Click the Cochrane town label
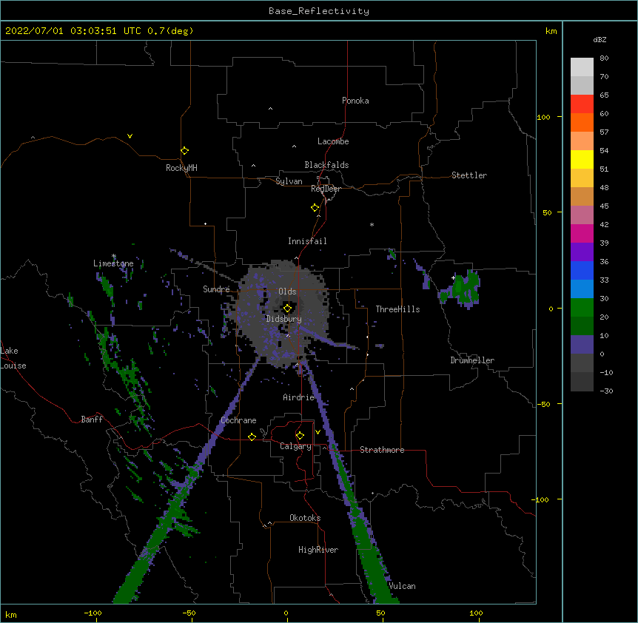This screenshot has width=638, height=623. [238, 420]
